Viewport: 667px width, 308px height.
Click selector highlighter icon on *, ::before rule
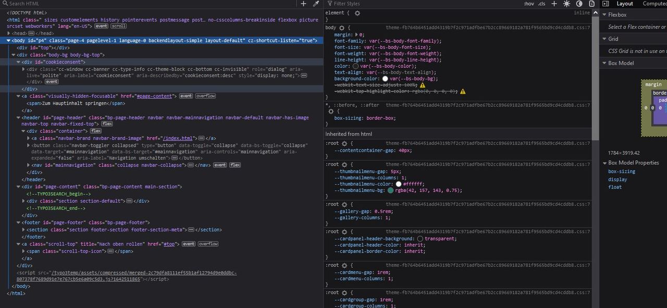click(x=330, y=111)
